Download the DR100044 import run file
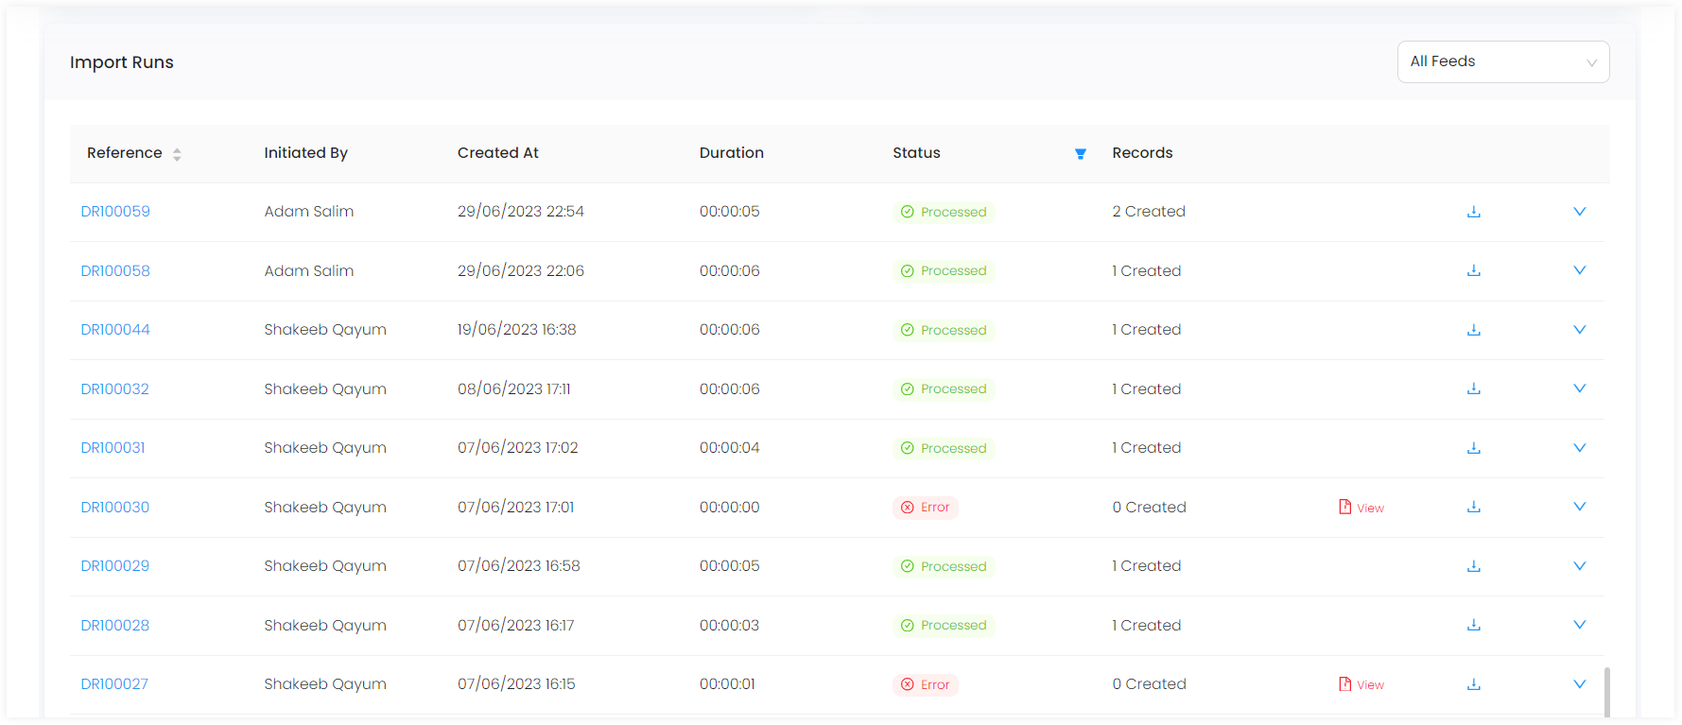The width and height of the screenshot is (1682, 725). click(1473, 330)
